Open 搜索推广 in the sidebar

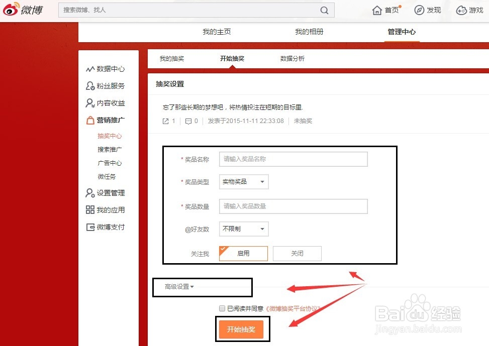[110, 150]
